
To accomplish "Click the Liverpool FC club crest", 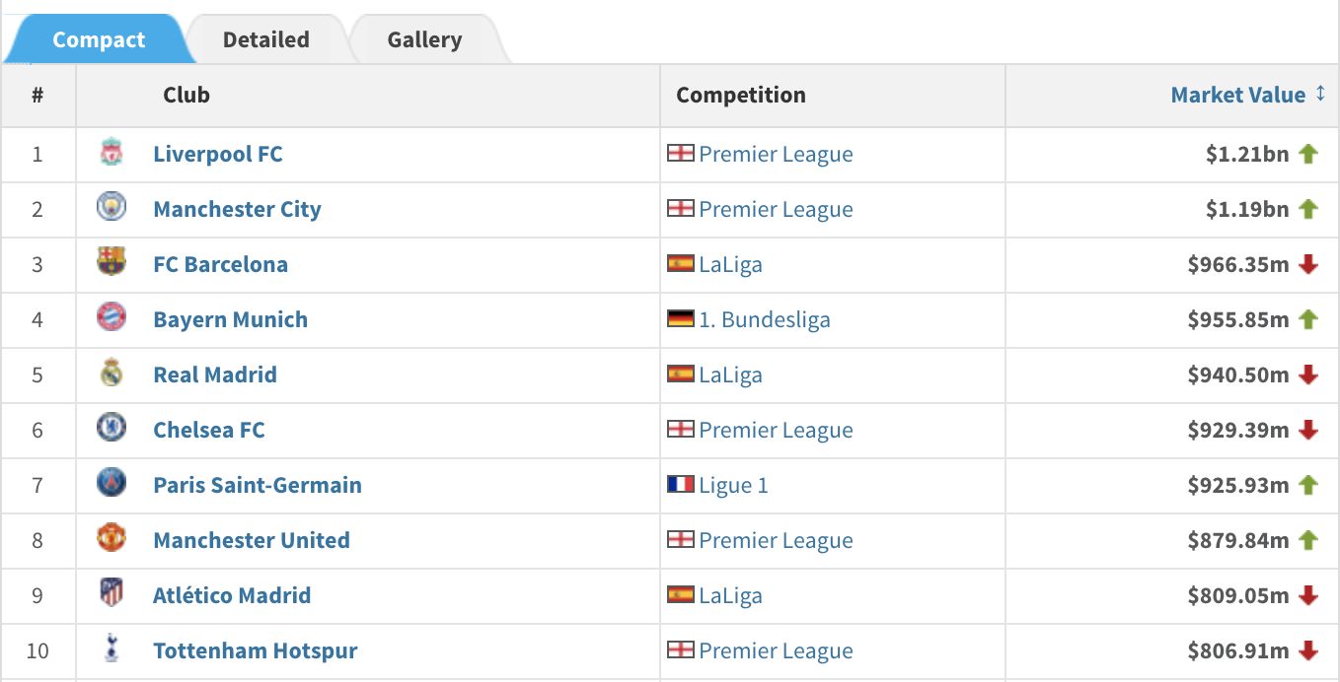I will 112,153.
